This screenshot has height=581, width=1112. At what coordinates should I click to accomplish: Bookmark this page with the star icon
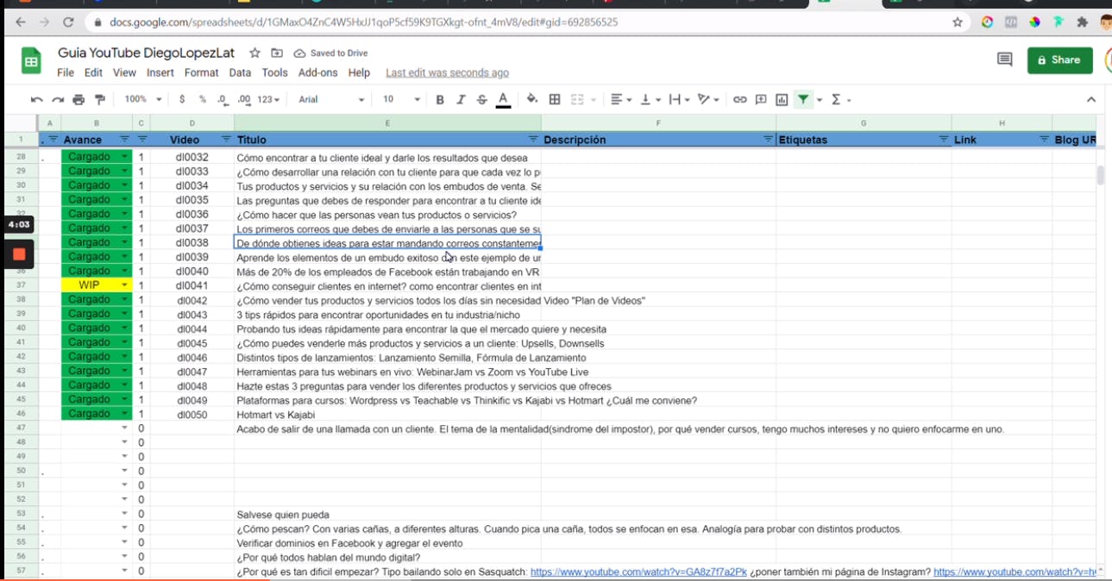(958, 22)
